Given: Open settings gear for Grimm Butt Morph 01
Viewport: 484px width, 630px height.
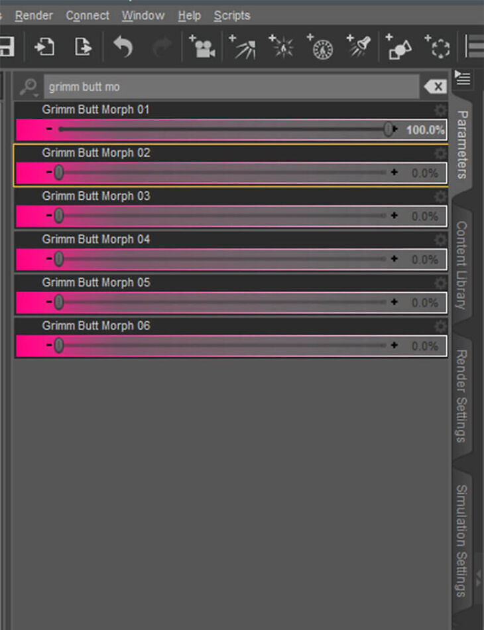Looking at the screenshot, I should (440, 110).
